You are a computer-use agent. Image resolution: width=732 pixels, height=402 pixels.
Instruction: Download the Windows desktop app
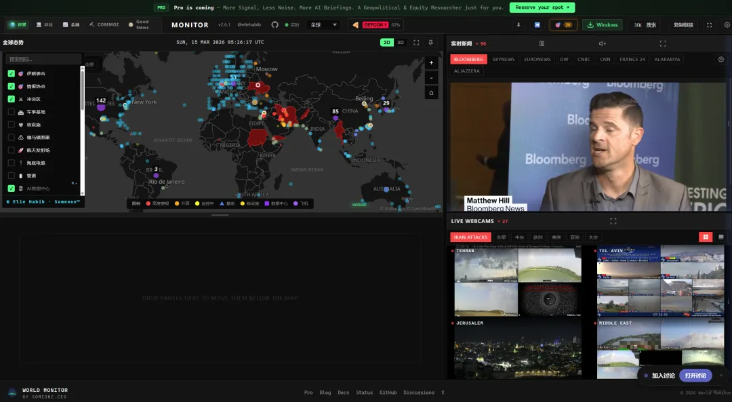tap(603, 25)
